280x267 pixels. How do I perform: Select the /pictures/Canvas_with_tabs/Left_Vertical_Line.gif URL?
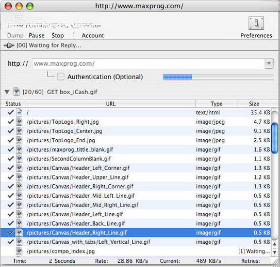[x=88, y=242]
